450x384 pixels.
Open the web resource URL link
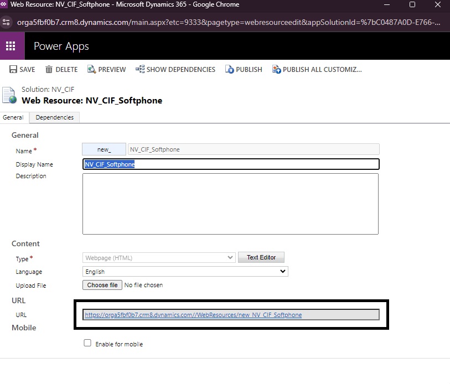point(193,315)
